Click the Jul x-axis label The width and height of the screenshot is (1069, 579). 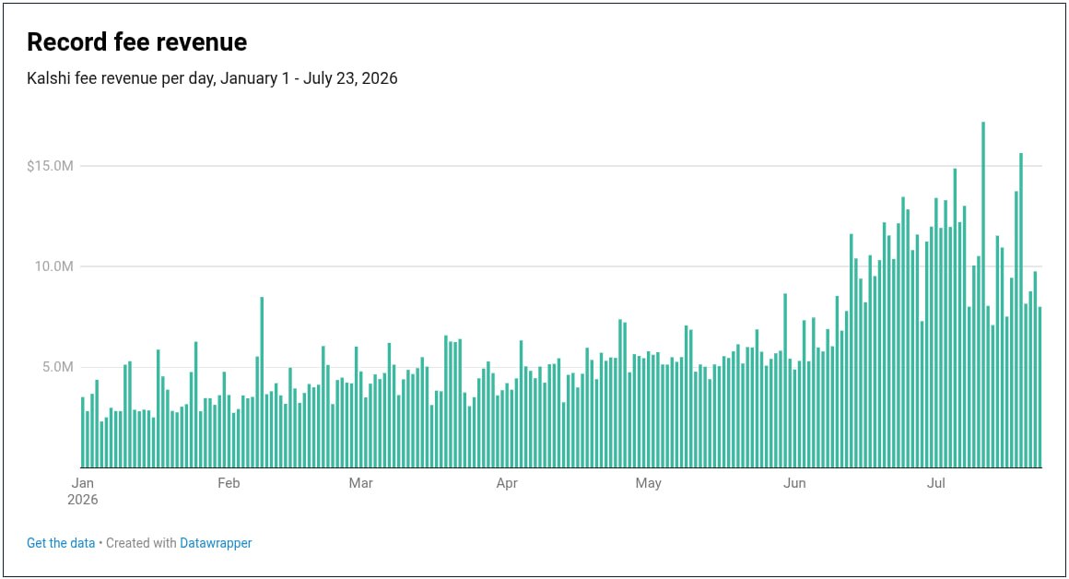(936, 483)
